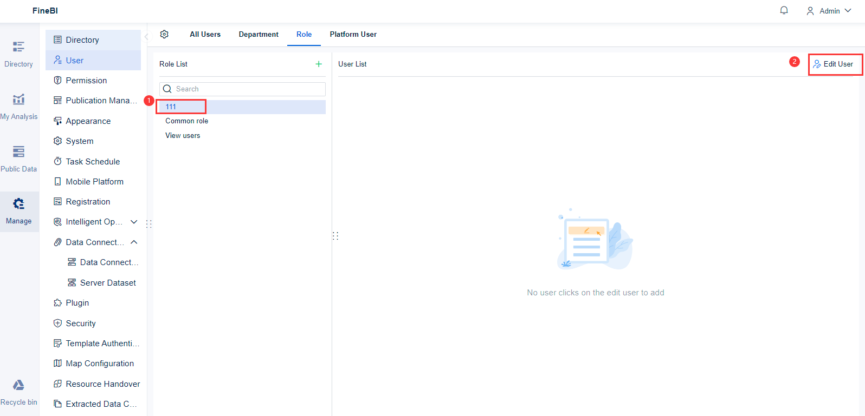Expand the Intelligent Operations menu chevron
Viewport: 865px width, 416px height.
click(x=134, y=222)
